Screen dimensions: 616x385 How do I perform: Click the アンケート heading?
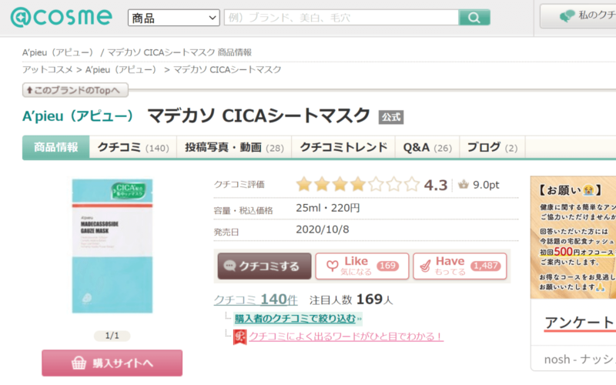click(579, 323)
